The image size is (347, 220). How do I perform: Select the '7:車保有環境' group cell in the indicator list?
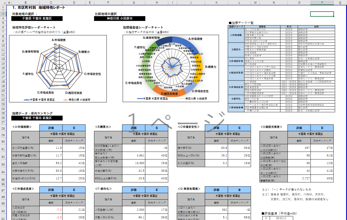(236, 108)
